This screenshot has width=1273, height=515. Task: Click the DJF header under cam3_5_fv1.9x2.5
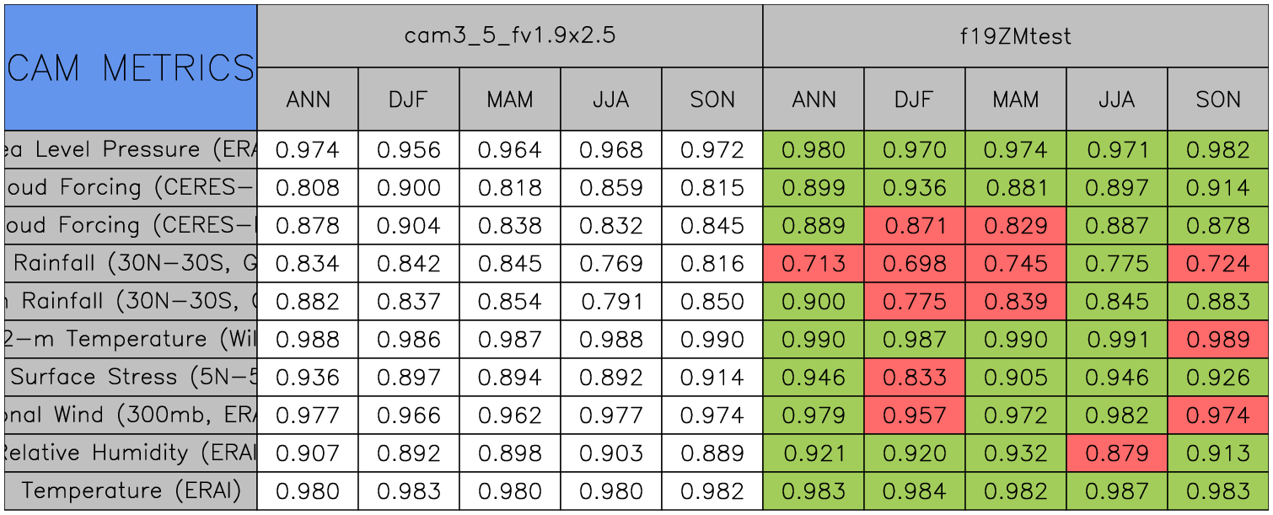point(408,99)
